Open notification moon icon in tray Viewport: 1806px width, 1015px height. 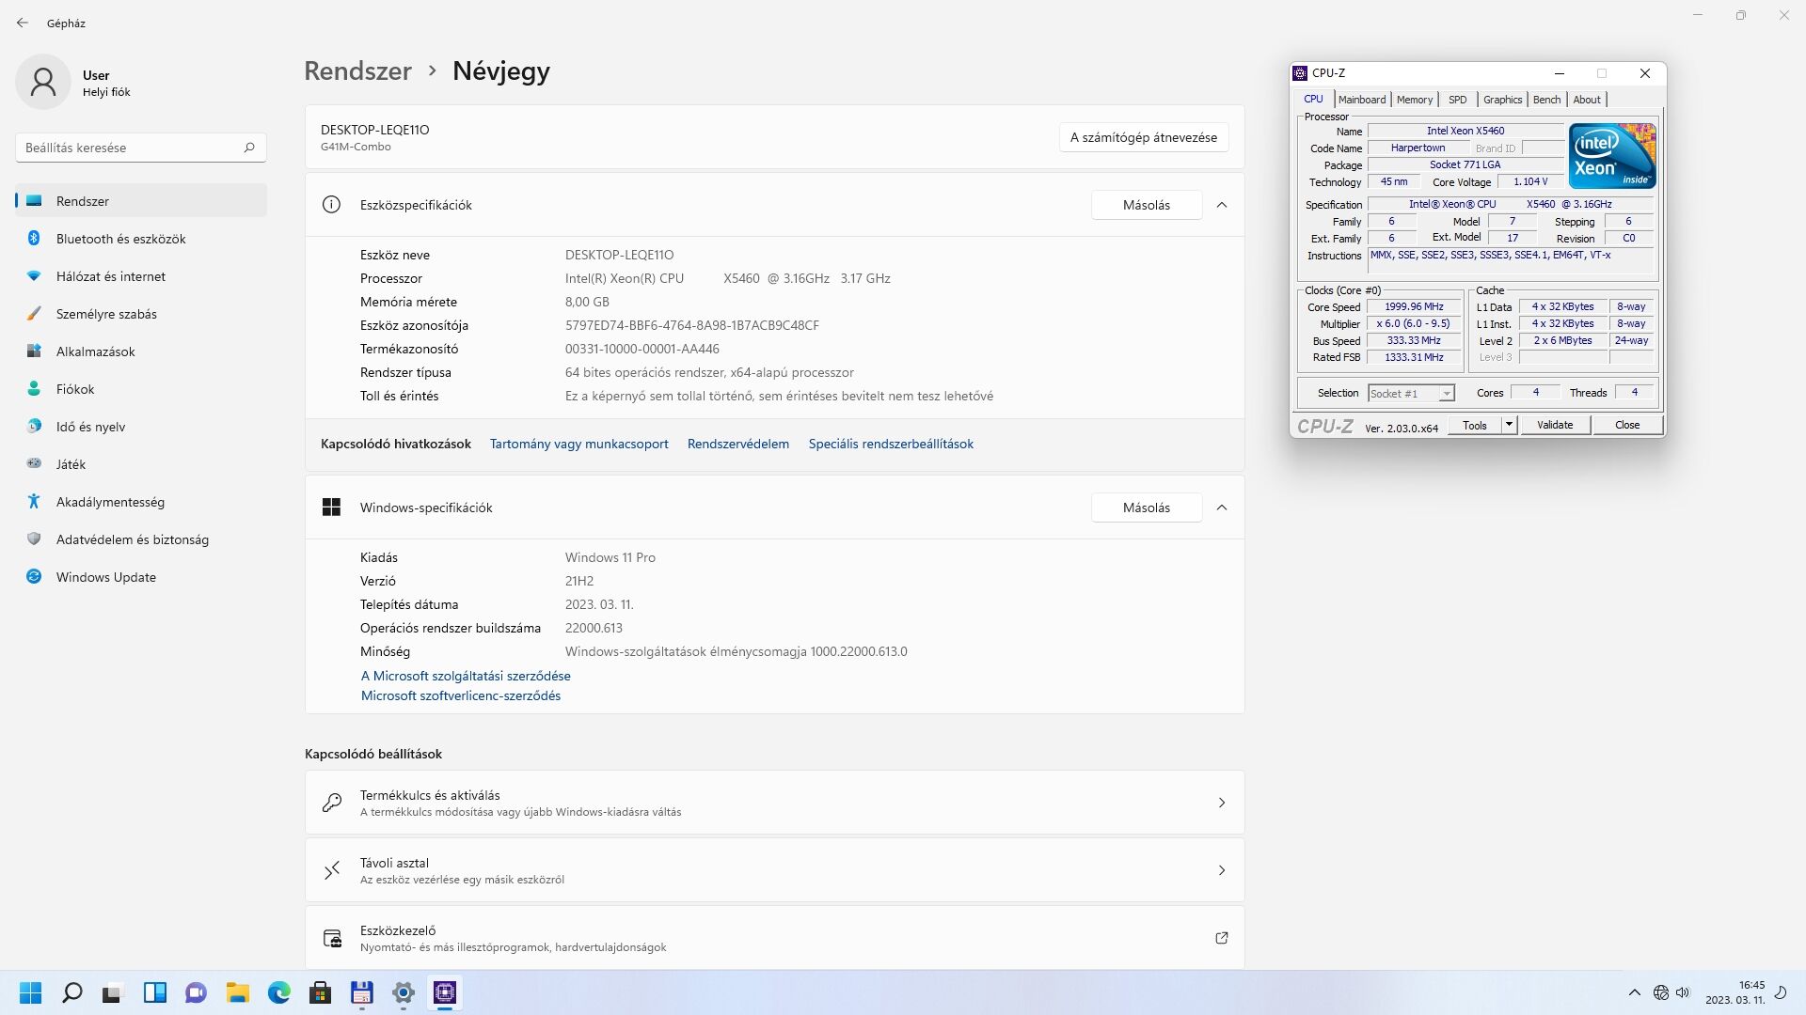(1781, 992)
